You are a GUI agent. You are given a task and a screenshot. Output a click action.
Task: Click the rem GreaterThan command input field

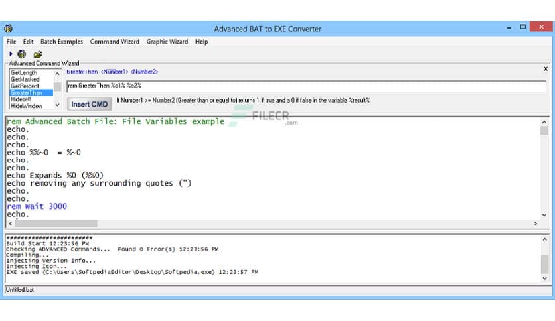pyautogui.click(x=307, y=86)
